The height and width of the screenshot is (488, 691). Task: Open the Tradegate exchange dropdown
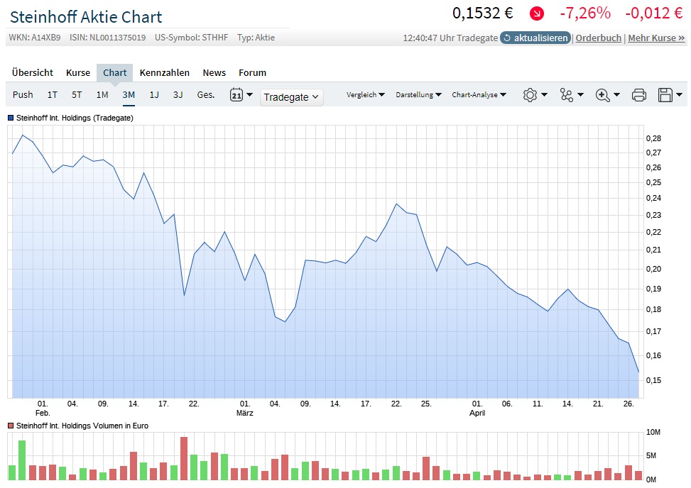pyautogui.click(x=291, y=97)
